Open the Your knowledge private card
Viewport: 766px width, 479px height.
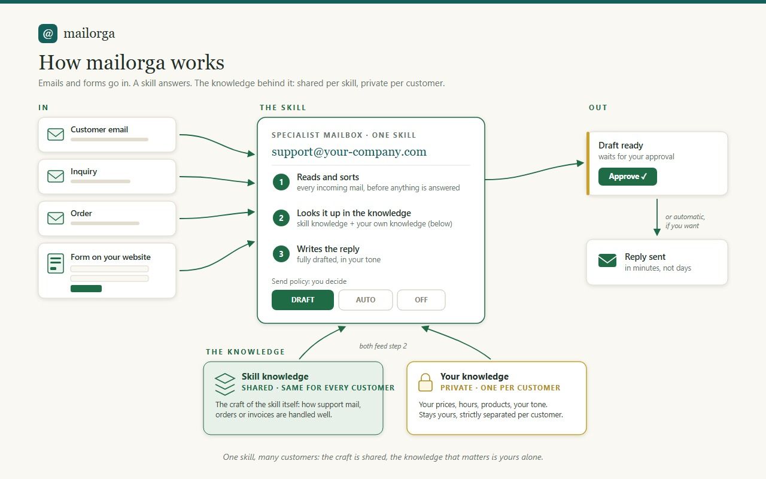[497, 398]
